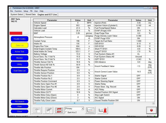166x123 pixels.
Task: Select the Atmosphere Pressure row
Action: point(63,37)
